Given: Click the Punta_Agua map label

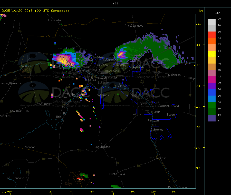Looking at the screenshot, I should coord(117,174).
